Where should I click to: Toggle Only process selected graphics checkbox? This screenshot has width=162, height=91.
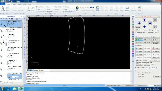coord(136,64)
